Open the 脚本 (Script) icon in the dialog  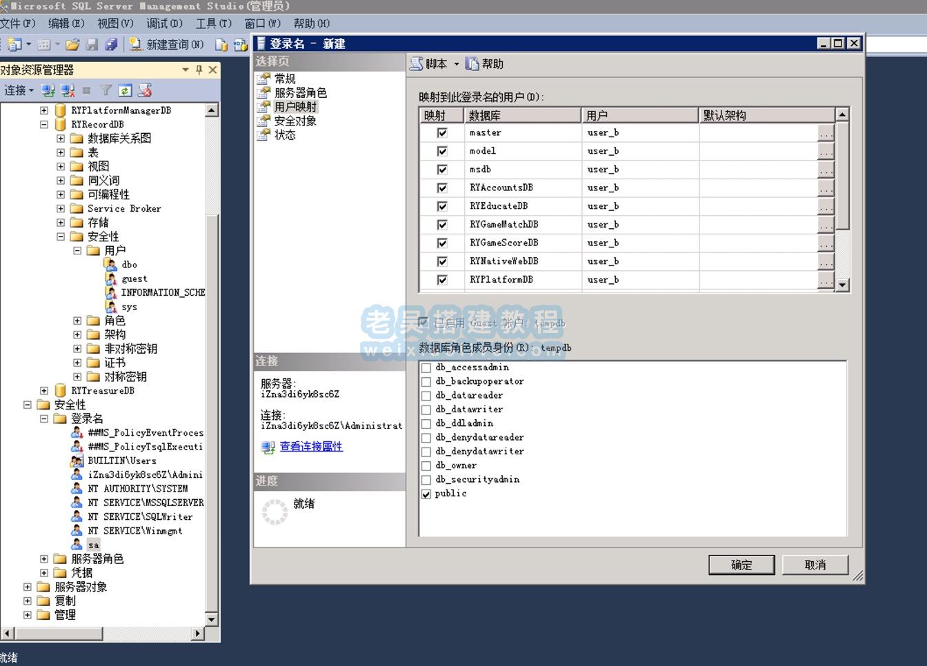tap(416, 63)
